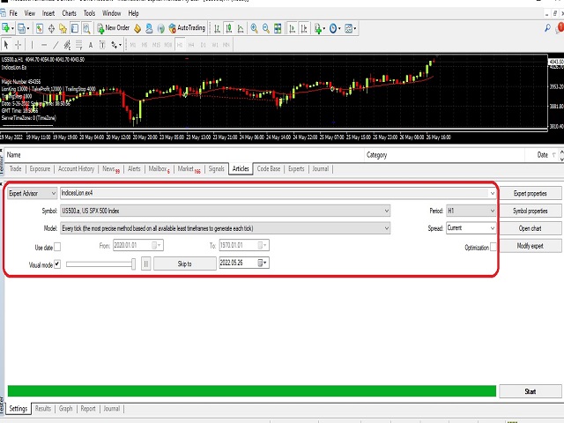The height and width of the screenshot is (423, 564).
Task: Toggle the Market Watch window icon
Action: (x=40, y=28)
